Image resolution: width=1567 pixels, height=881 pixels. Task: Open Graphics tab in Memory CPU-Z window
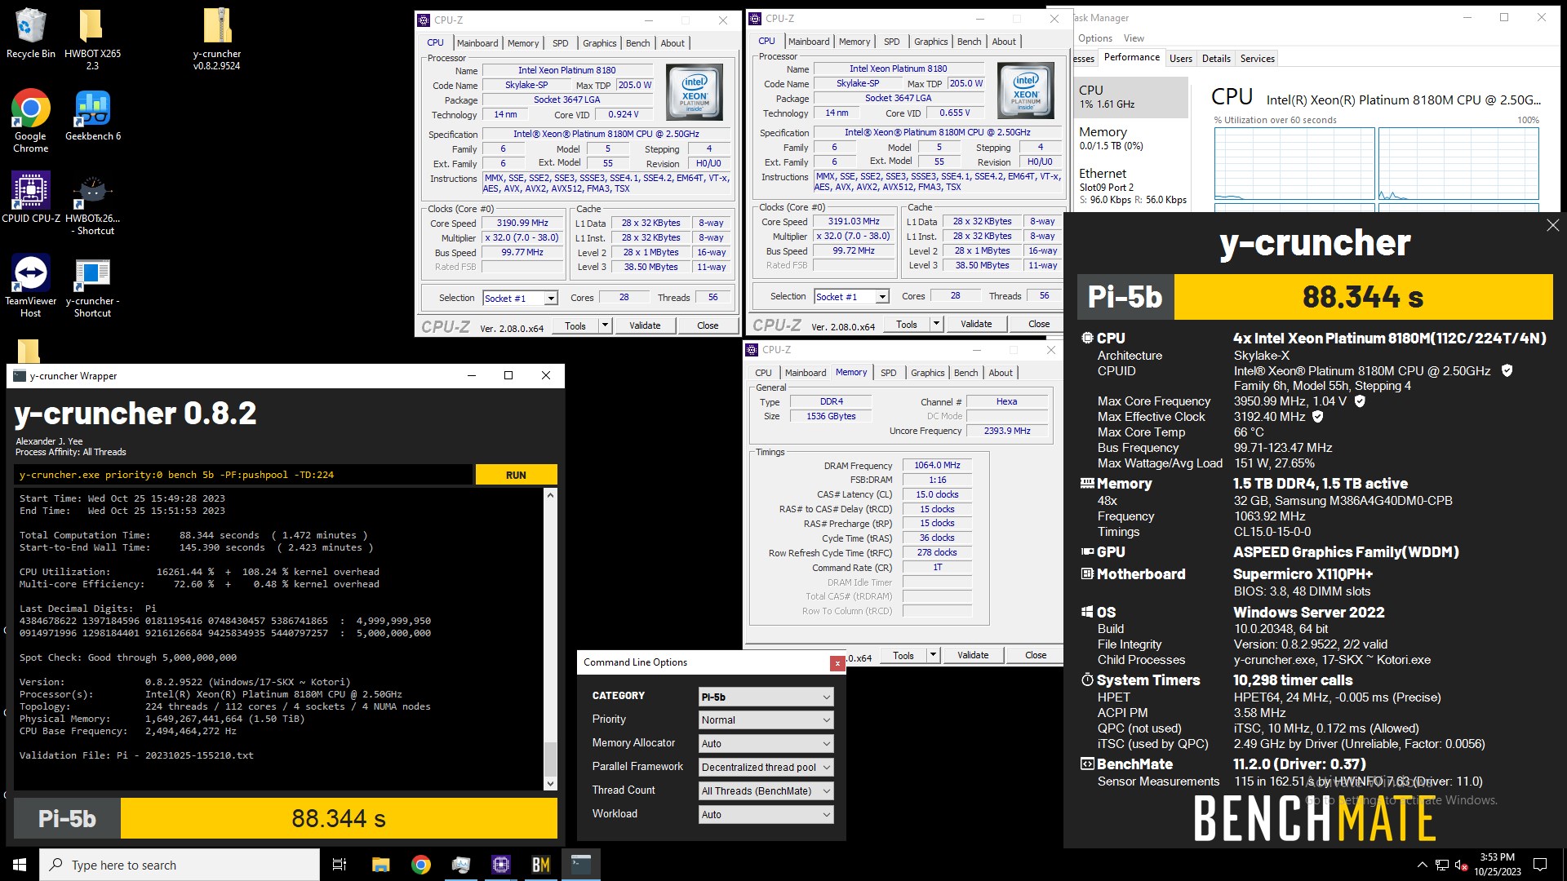click(927, 373)
